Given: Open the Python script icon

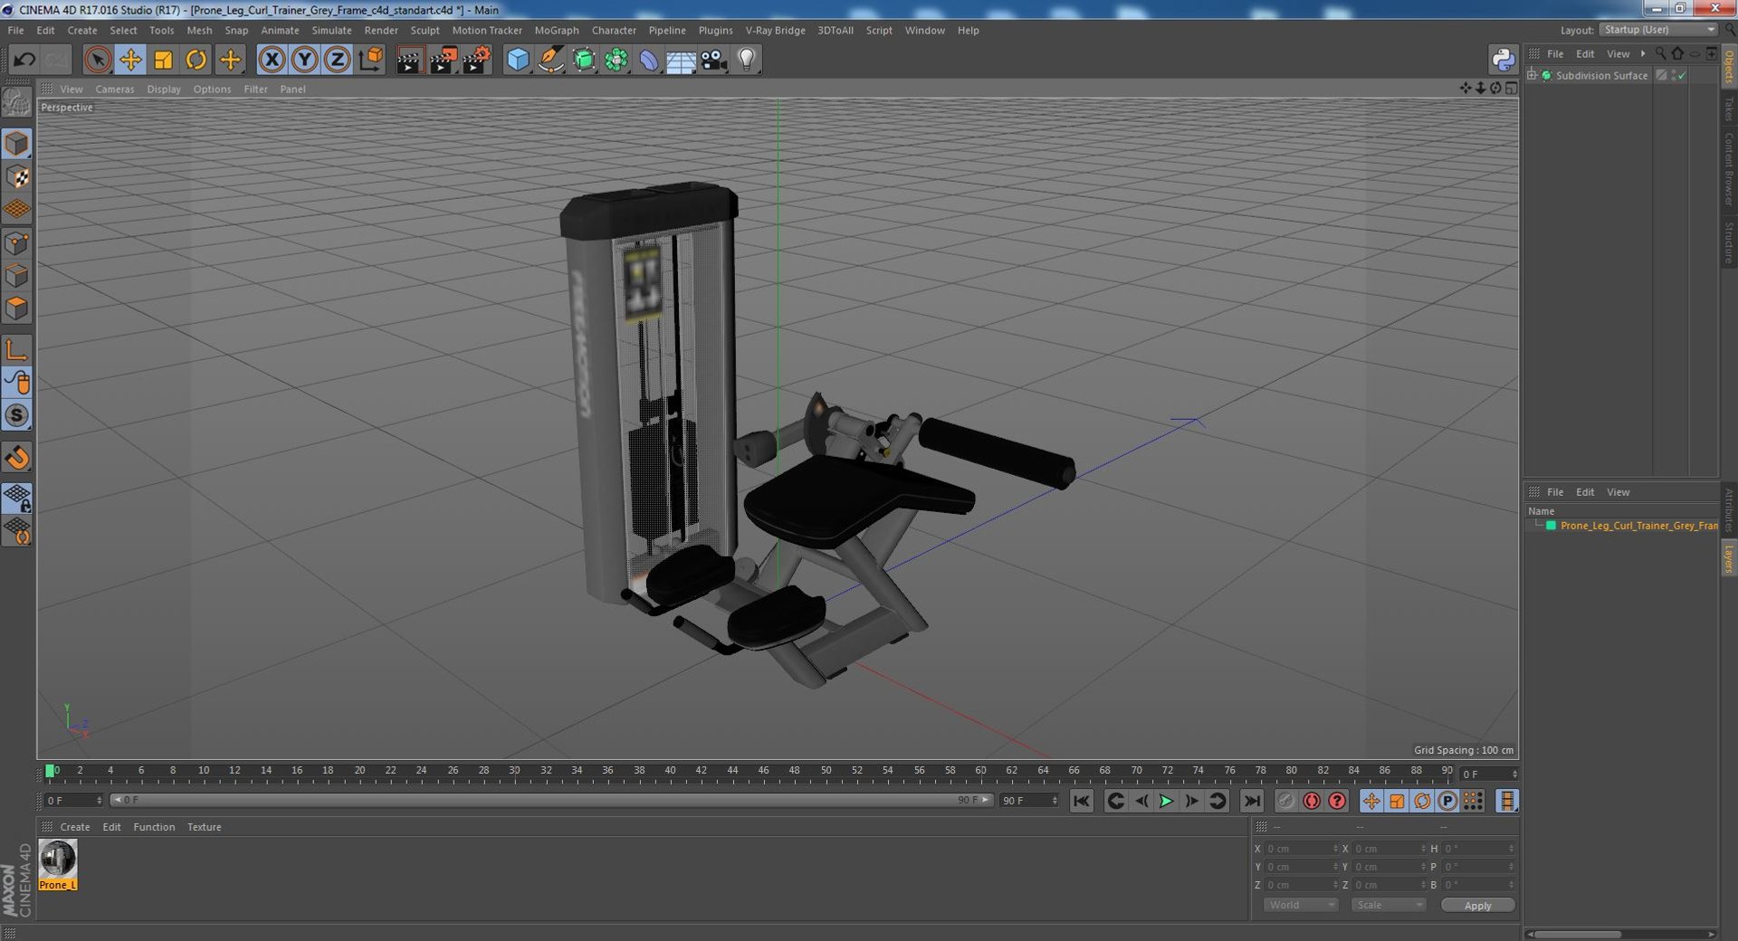Looking at the screenshot, I should coord(1503,60).
